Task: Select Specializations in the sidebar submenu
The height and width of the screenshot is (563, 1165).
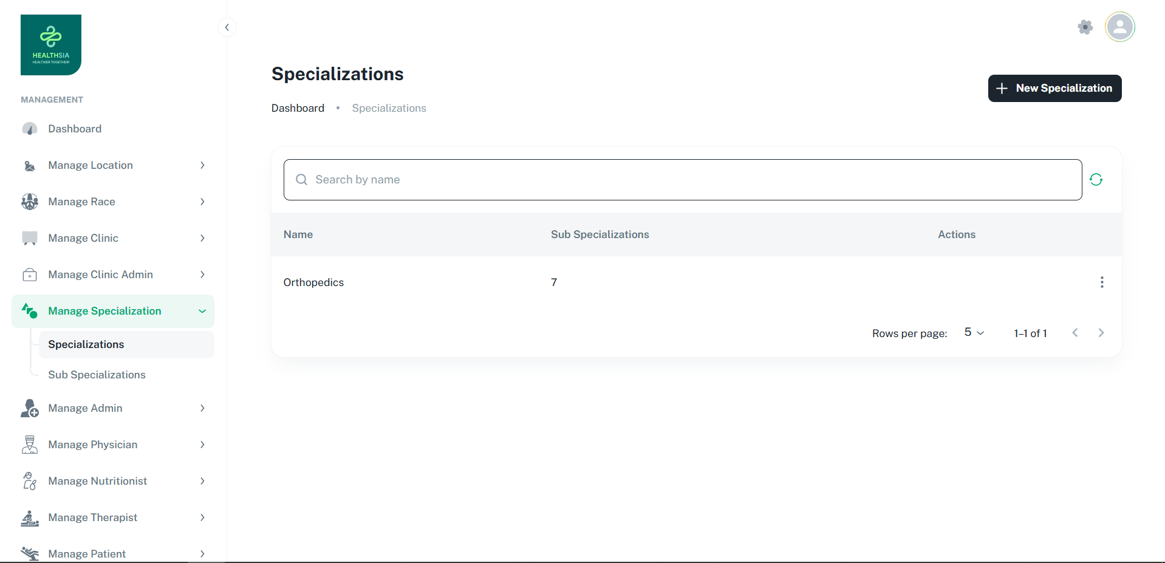Action: 86,344
